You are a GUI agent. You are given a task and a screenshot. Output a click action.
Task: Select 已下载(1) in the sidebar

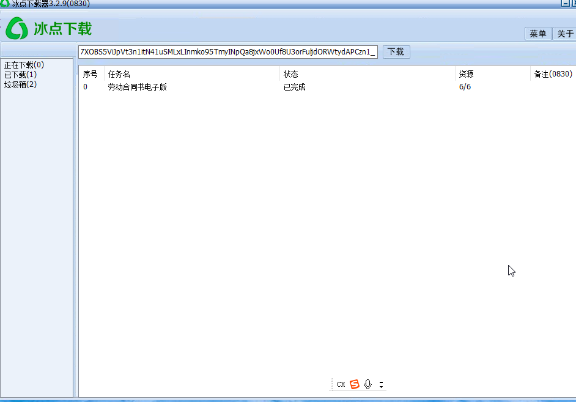(21, 75)
